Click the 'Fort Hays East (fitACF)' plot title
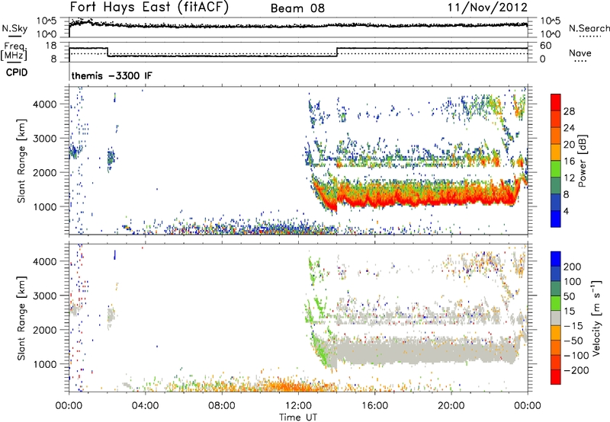Screen dimensions: 610x422 pyautogui.click(x=149, y=8)
